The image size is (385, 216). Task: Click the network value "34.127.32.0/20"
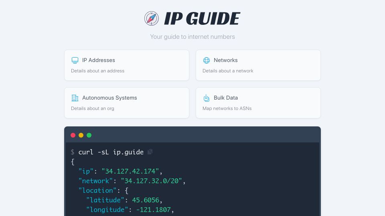click(151, 181)
